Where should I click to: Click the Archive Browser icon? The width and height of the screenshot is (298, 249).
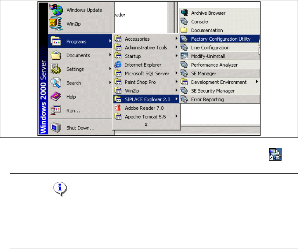(184, 13)
